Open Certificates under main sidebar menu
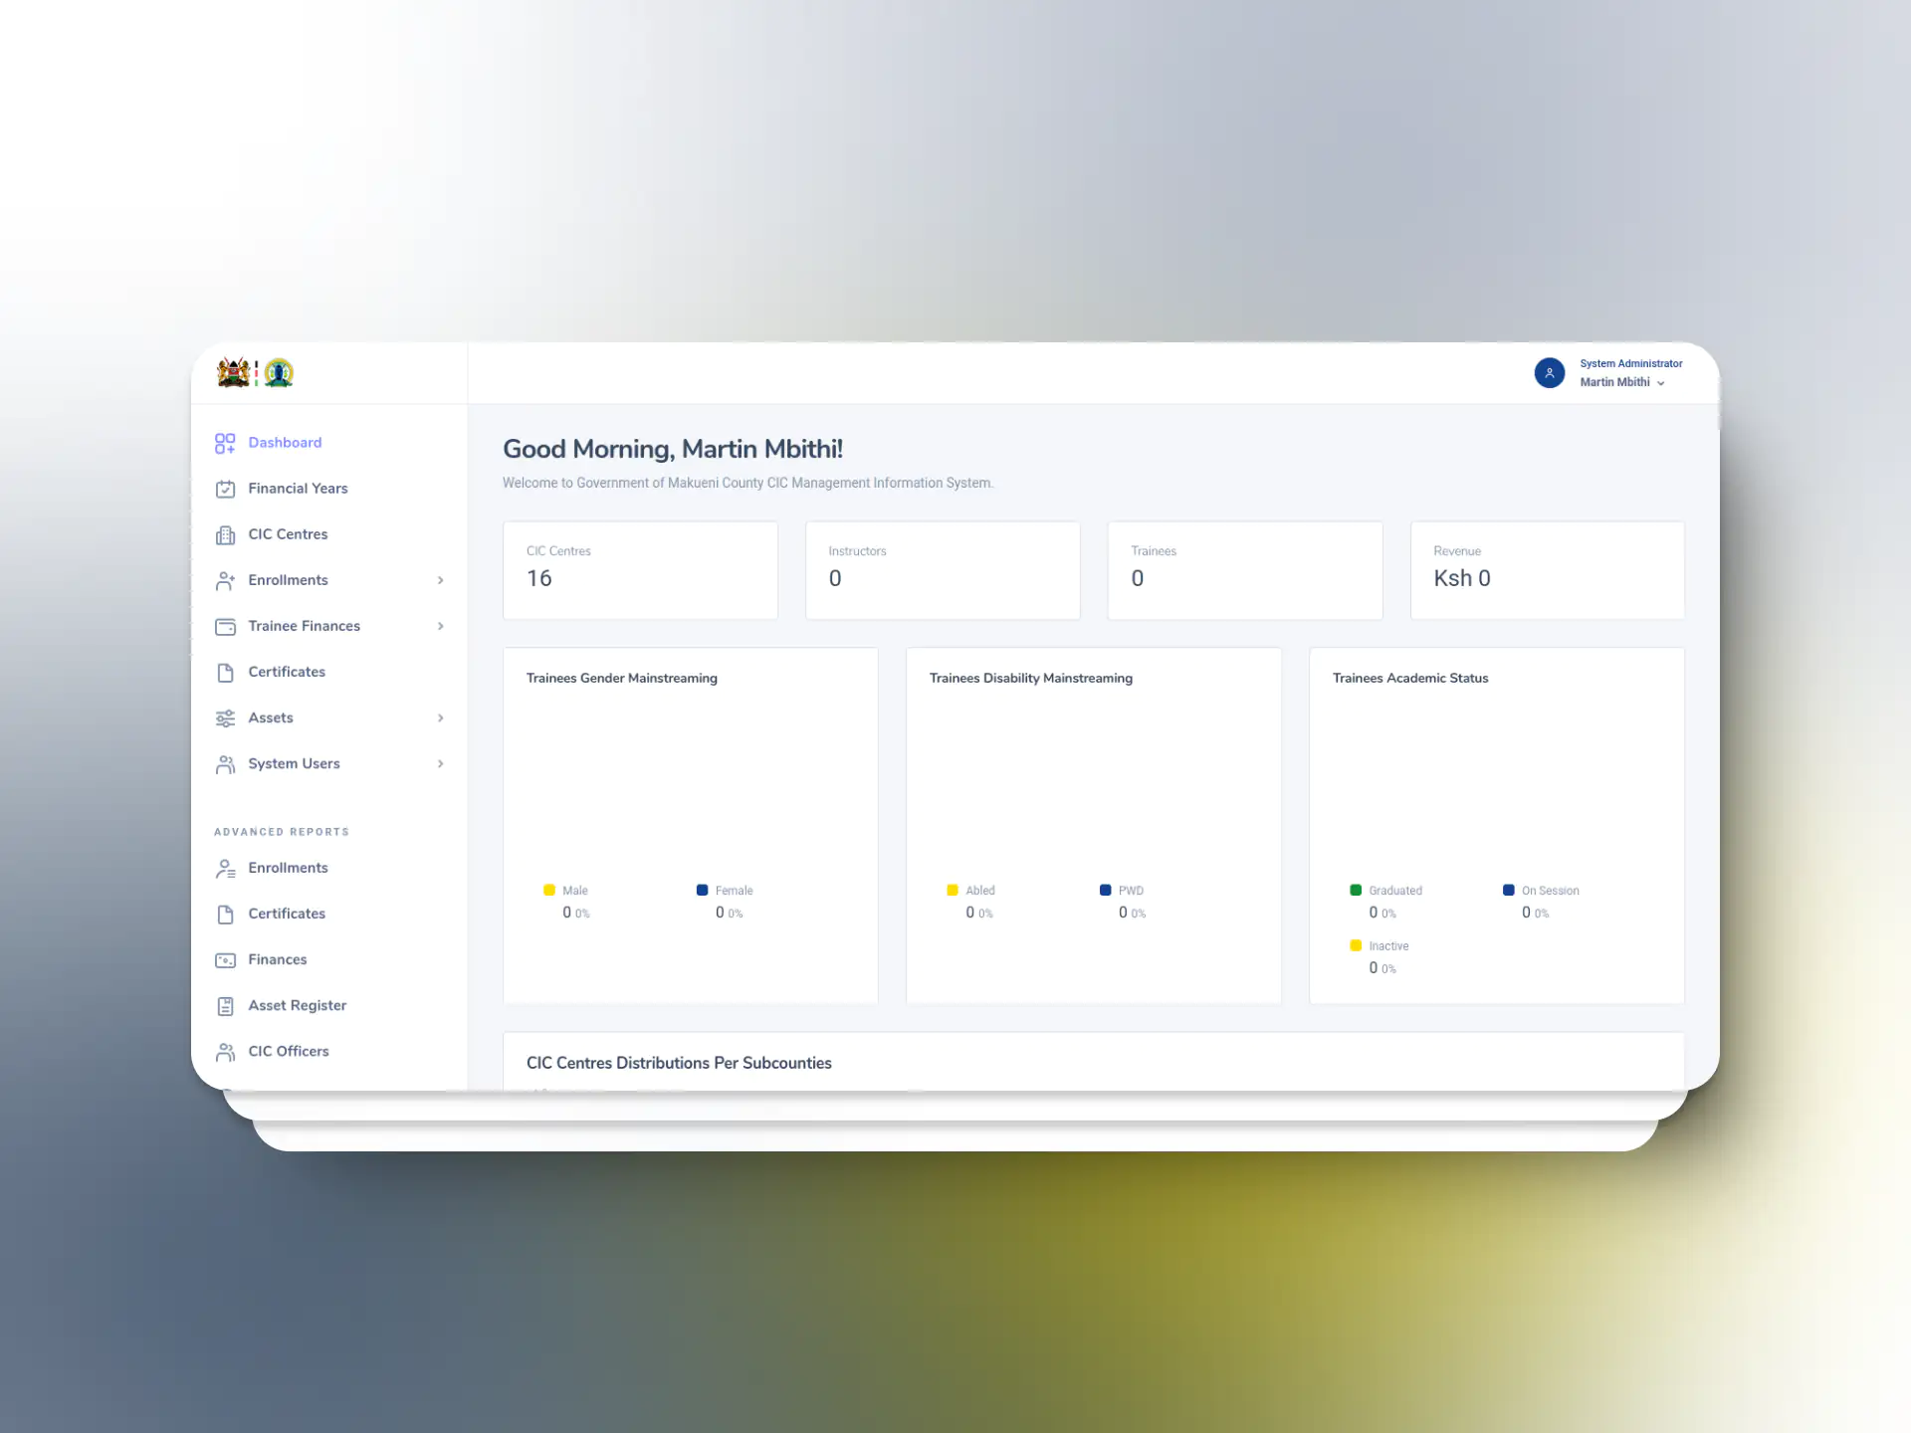Image resolution: width=1911 pixels, height=1433 pixels. [x=287, y=672]
